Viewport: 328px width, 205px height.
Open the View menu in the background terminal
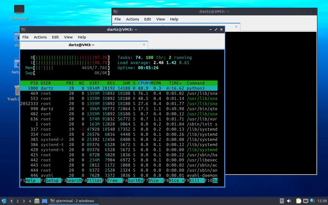click(x=160, y=19)
